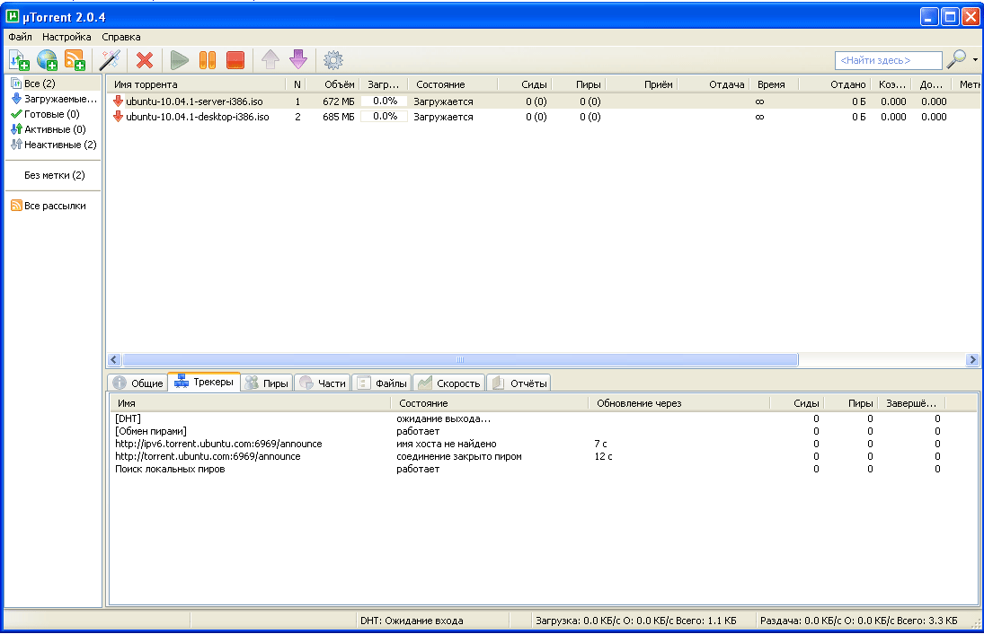Open the "Настройка" menu

point(66,37)
